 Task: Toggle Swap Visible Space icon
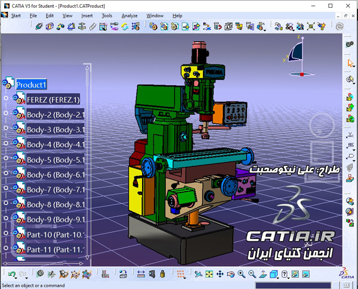coord(306,274)
